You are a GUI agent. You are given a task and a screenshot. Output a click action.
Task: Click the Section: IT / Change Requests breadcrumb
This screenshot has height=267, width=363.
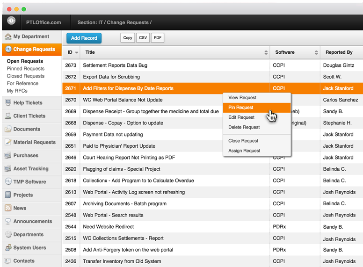114,22
